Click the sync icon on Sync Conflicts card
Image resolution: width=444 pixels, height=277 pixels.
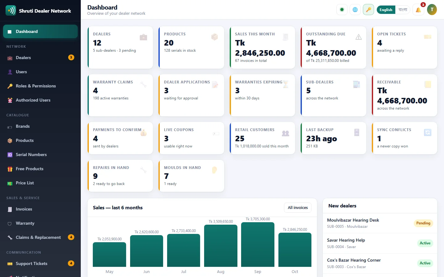click(428, 133)
